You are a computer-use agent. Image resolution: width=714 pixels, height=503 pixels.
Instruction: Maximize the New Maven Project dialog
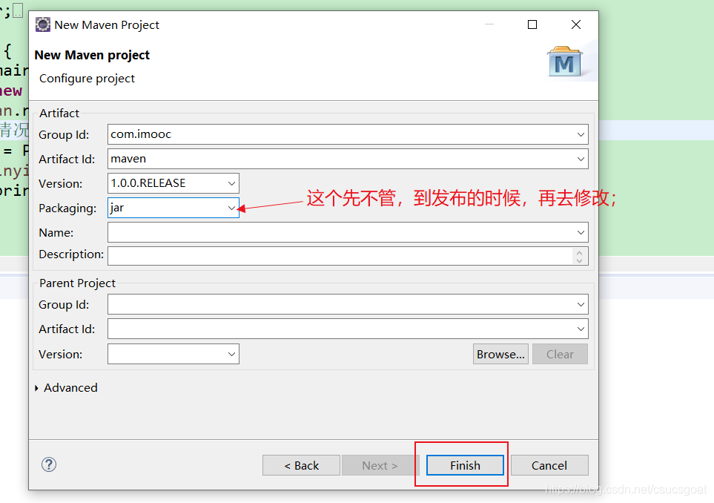532,24
